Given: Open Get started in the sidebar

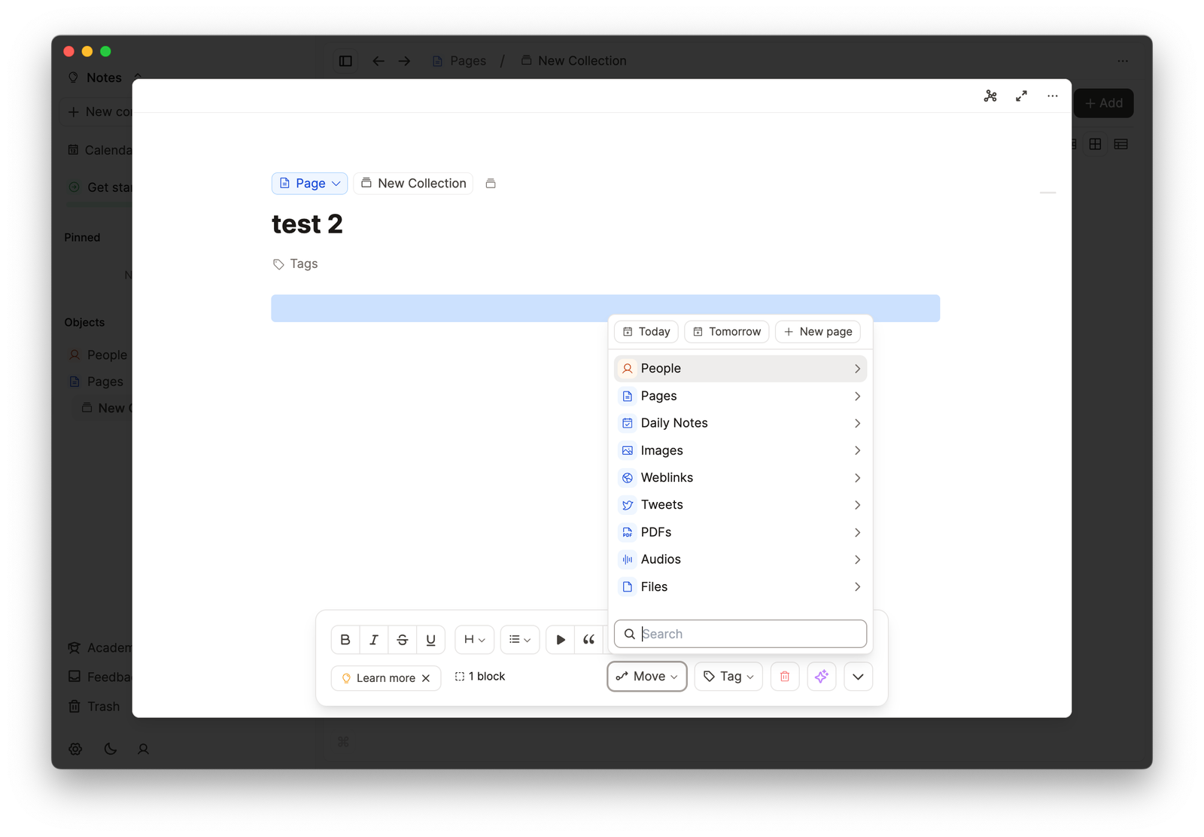Looking at the screenshot, I should click(x=100, y=187).
